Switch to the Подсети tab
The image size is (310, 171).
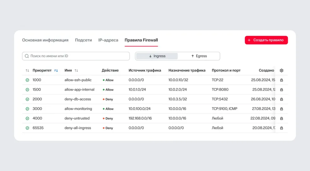click(83, 40)
